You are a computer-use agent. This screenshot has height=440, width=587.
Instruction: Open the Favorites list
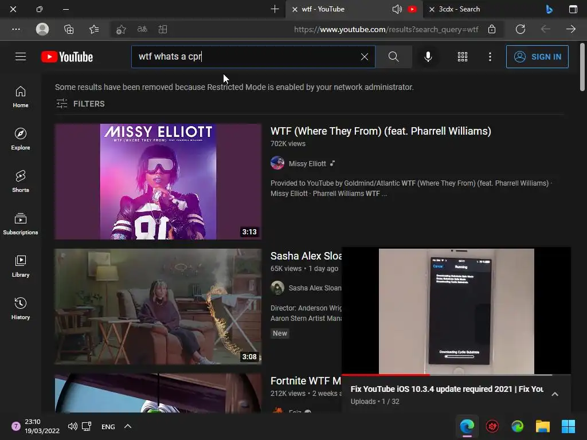[x=95, y=29]
